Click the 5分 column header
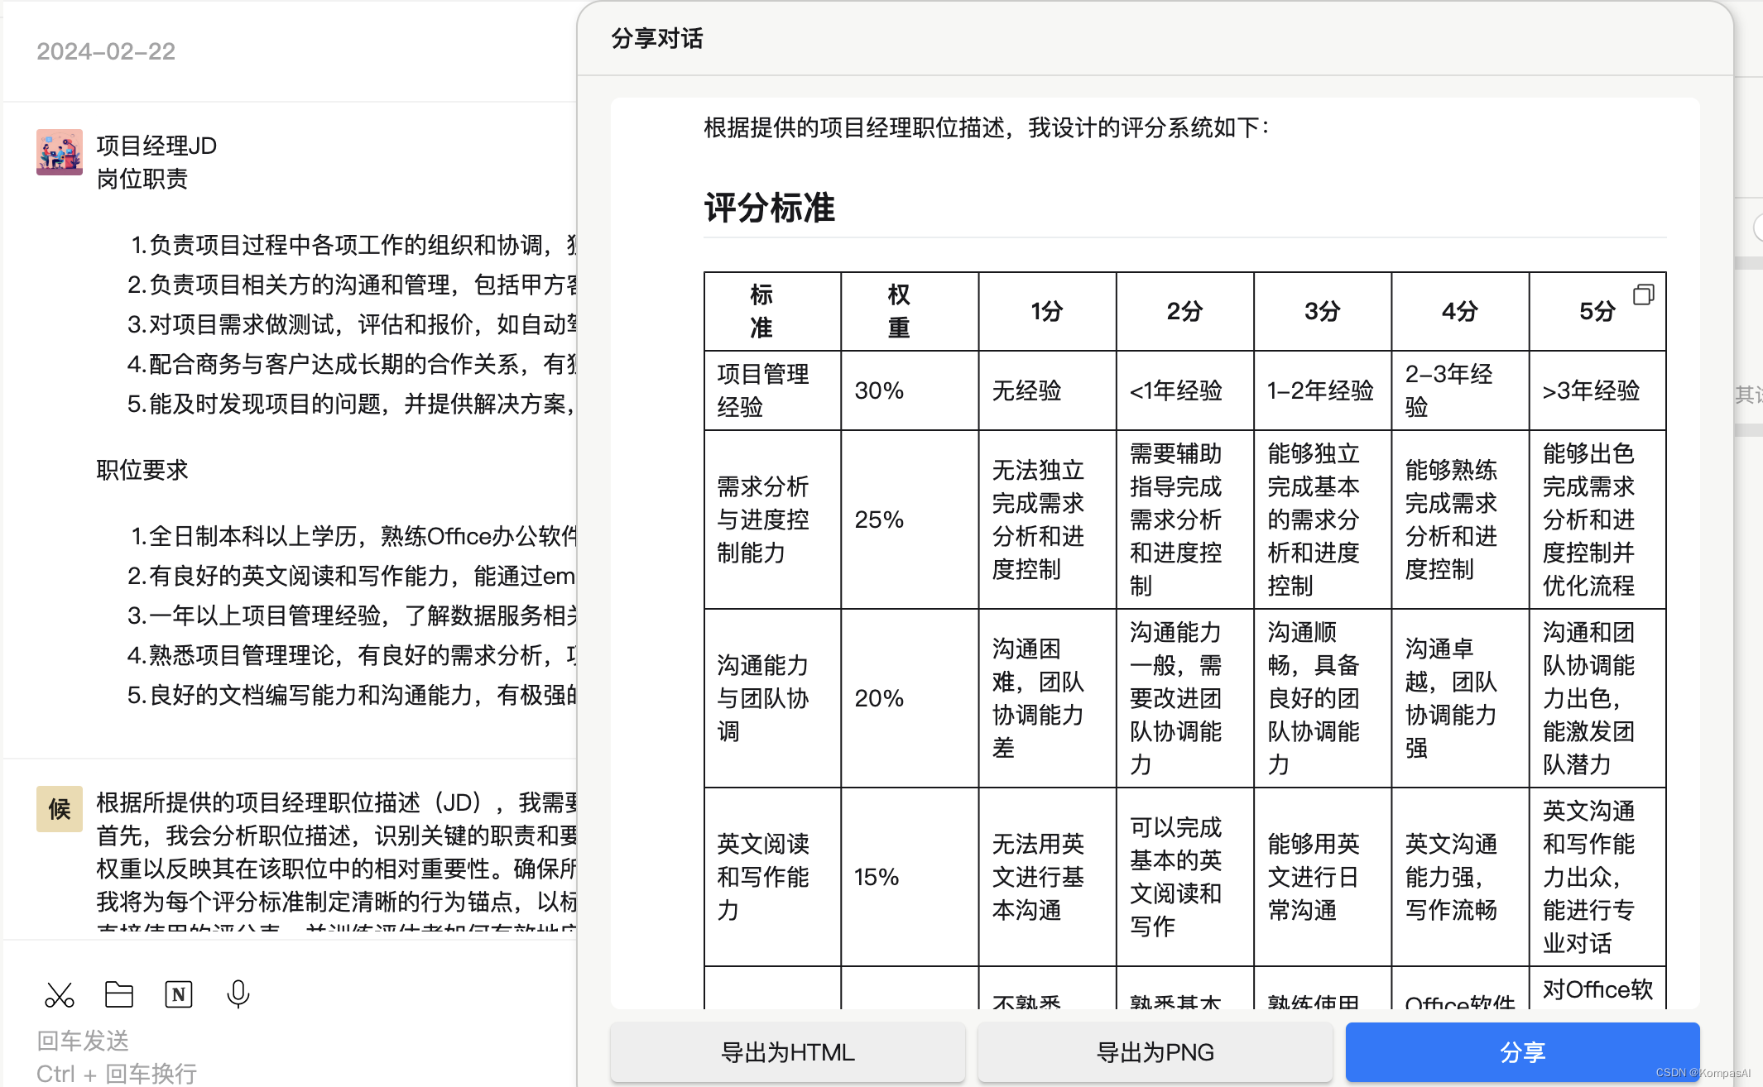1763x1087 pixels. [1597, 311]
